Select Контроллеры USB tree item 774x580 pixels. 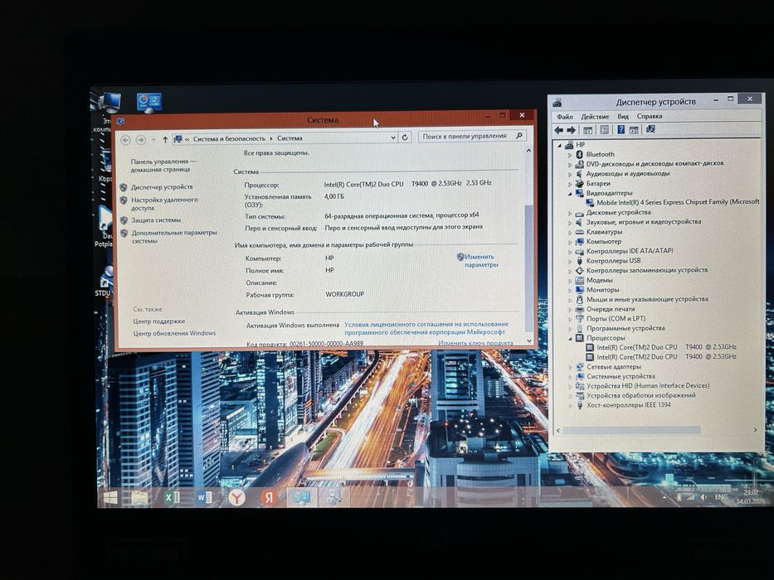[614, 261]
